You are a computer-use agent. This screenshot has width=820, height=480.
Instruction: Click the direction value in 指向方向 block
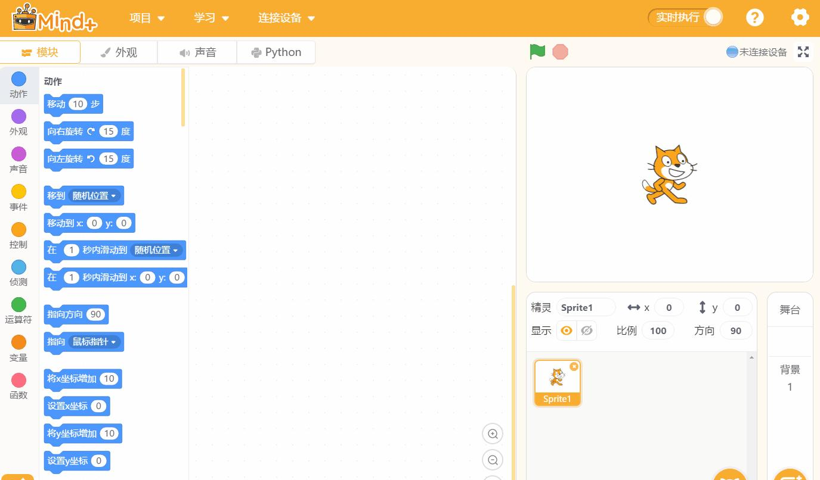pos(95,314)
